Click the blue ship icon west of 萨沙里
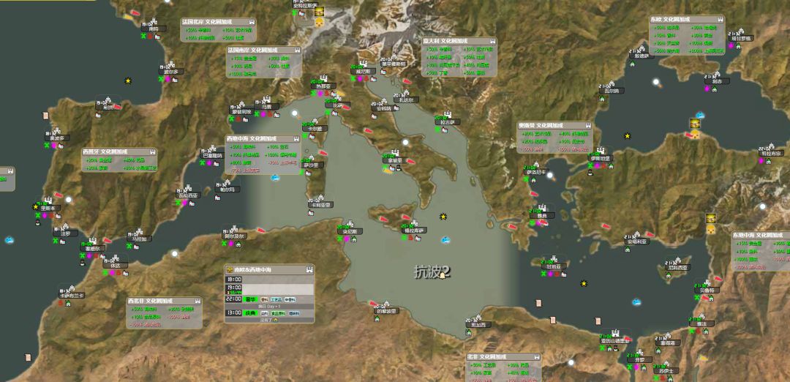Image resolution: width=790 pixels, height=382 pixels. click(275, 177)
